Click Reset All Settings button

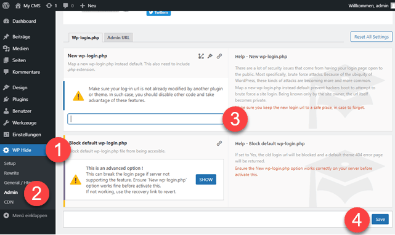point(372,37)
